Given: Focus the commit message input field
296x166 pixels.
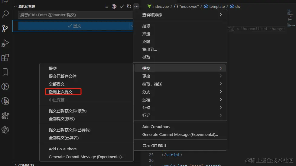Looking at the screenshot, I should pos(76,15).
